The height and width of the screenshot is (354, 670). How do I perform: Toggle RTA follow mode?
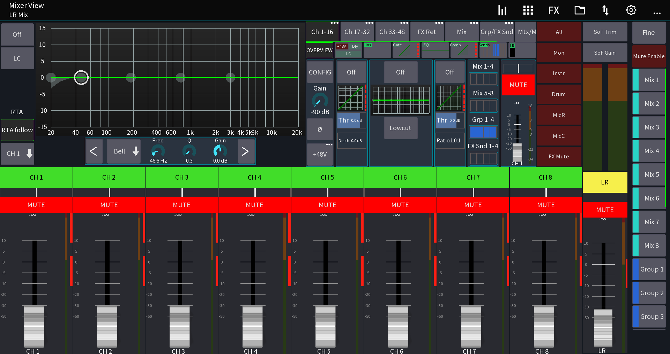(17, 130)
